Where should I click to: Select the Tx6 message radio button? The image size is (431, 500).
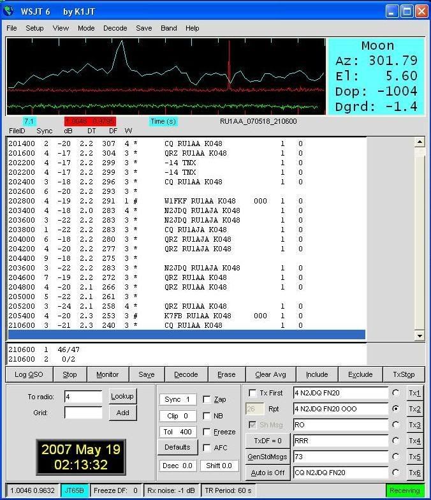click(396, 472)
